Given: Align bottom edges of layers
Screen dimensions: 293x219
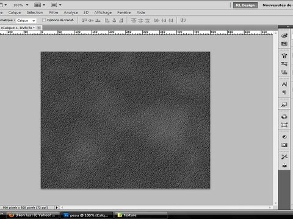Looking at the screenshot, I should 98,20.
